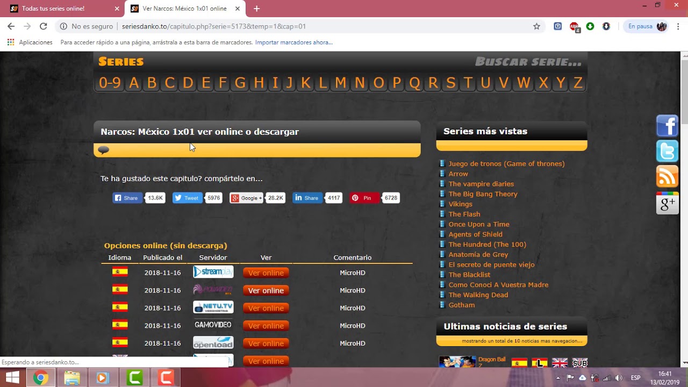Click the Facebook icon on right sidebar
The width and height of the screenshot is (688, 387).
coord(667,126)
